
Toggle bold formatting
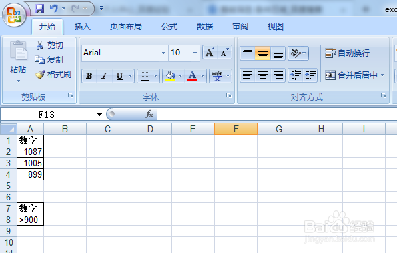[x=89, y=76]
